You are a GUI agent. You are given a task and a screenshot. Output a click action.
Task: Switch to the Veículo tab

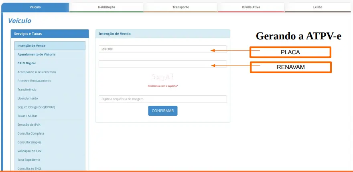click(35, 7)
